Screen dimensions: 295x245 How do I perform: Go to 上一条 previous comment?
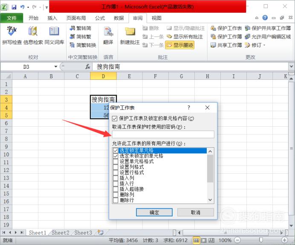(153, 37)
